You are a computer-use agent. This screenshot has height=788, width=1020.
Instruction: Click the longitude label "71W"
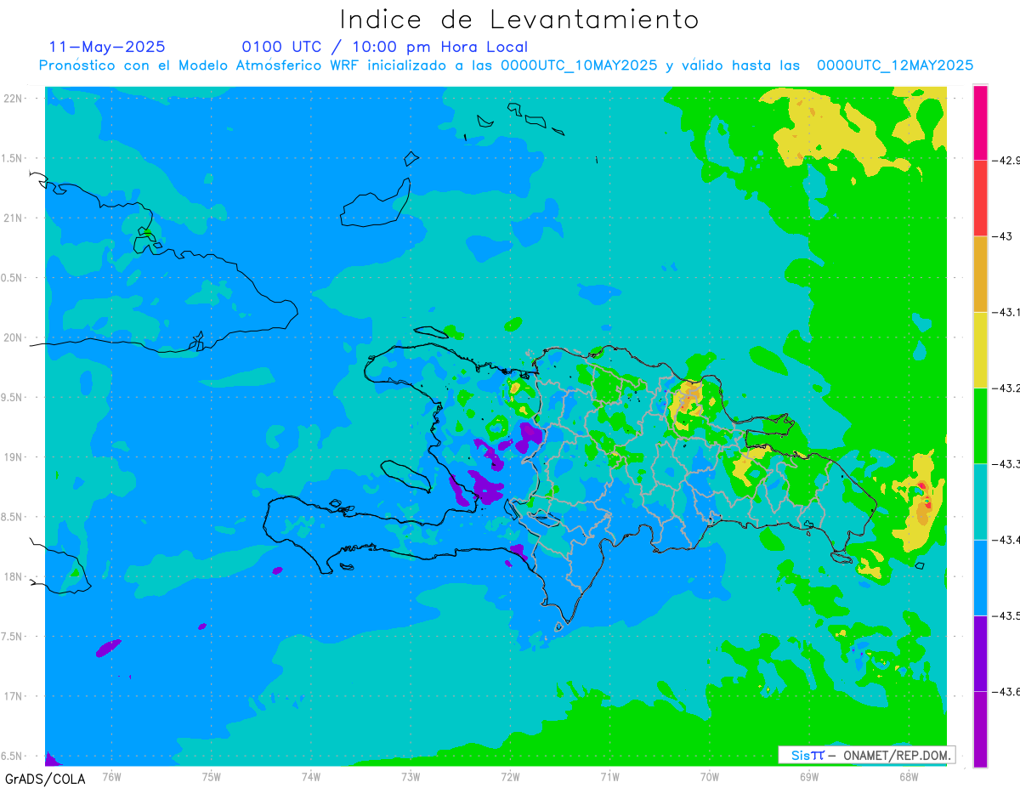tap(609, 777)
